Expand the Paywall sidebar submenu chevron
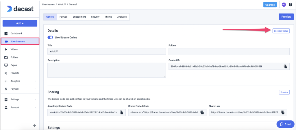 (35, 89)
